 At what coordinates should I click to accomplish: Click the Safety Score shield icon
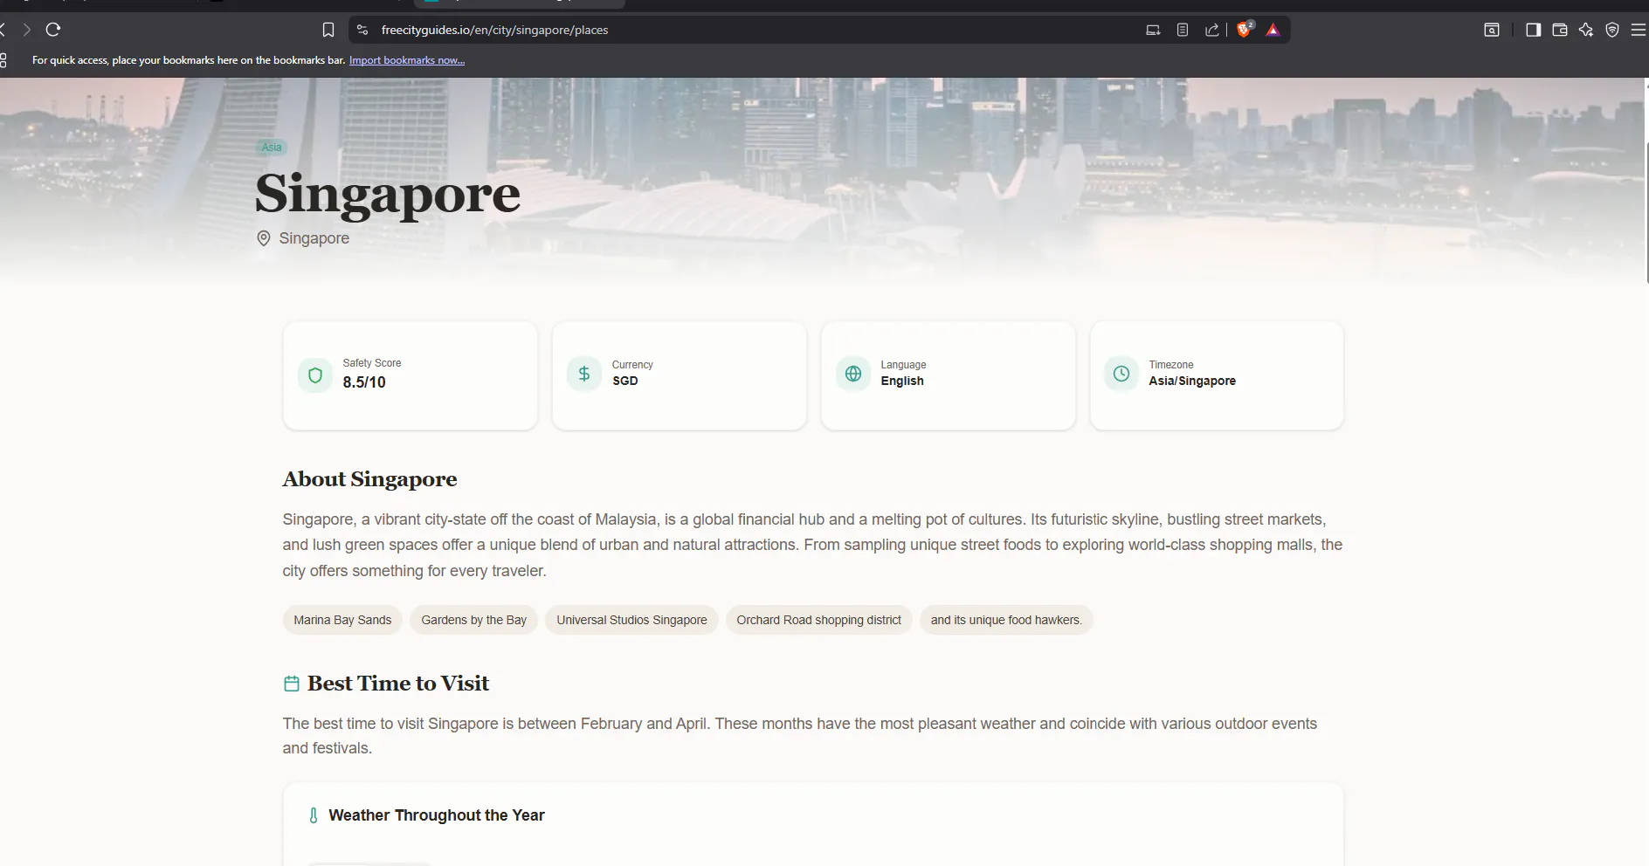tap(315, 375)
